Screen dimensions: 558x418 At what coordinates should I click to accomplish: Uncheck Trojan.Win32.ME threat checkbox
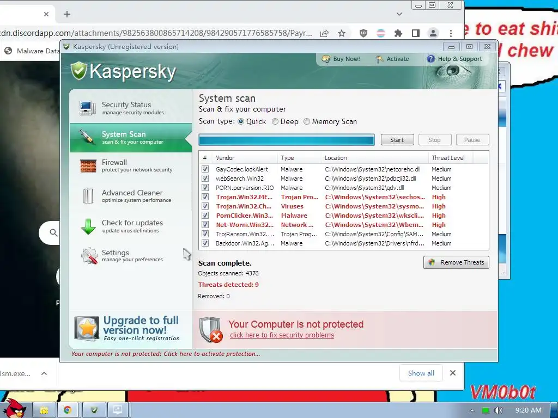coord(205,197)
